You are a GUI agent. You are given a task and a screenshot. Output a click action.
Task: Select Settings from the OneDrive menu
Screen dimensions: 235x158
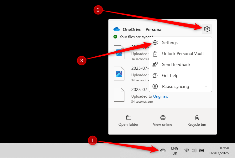(170, 43)
